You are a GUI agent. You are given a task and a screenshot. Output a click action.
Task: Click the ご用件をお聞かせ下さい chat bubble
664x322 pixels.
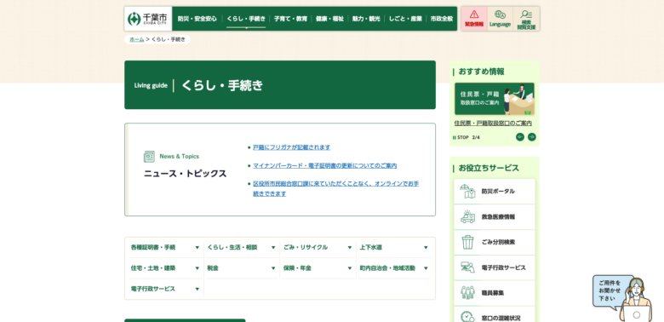pos(610,290)
